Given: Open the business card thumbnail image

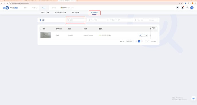Looking at the screenshot, I should 46,35.
